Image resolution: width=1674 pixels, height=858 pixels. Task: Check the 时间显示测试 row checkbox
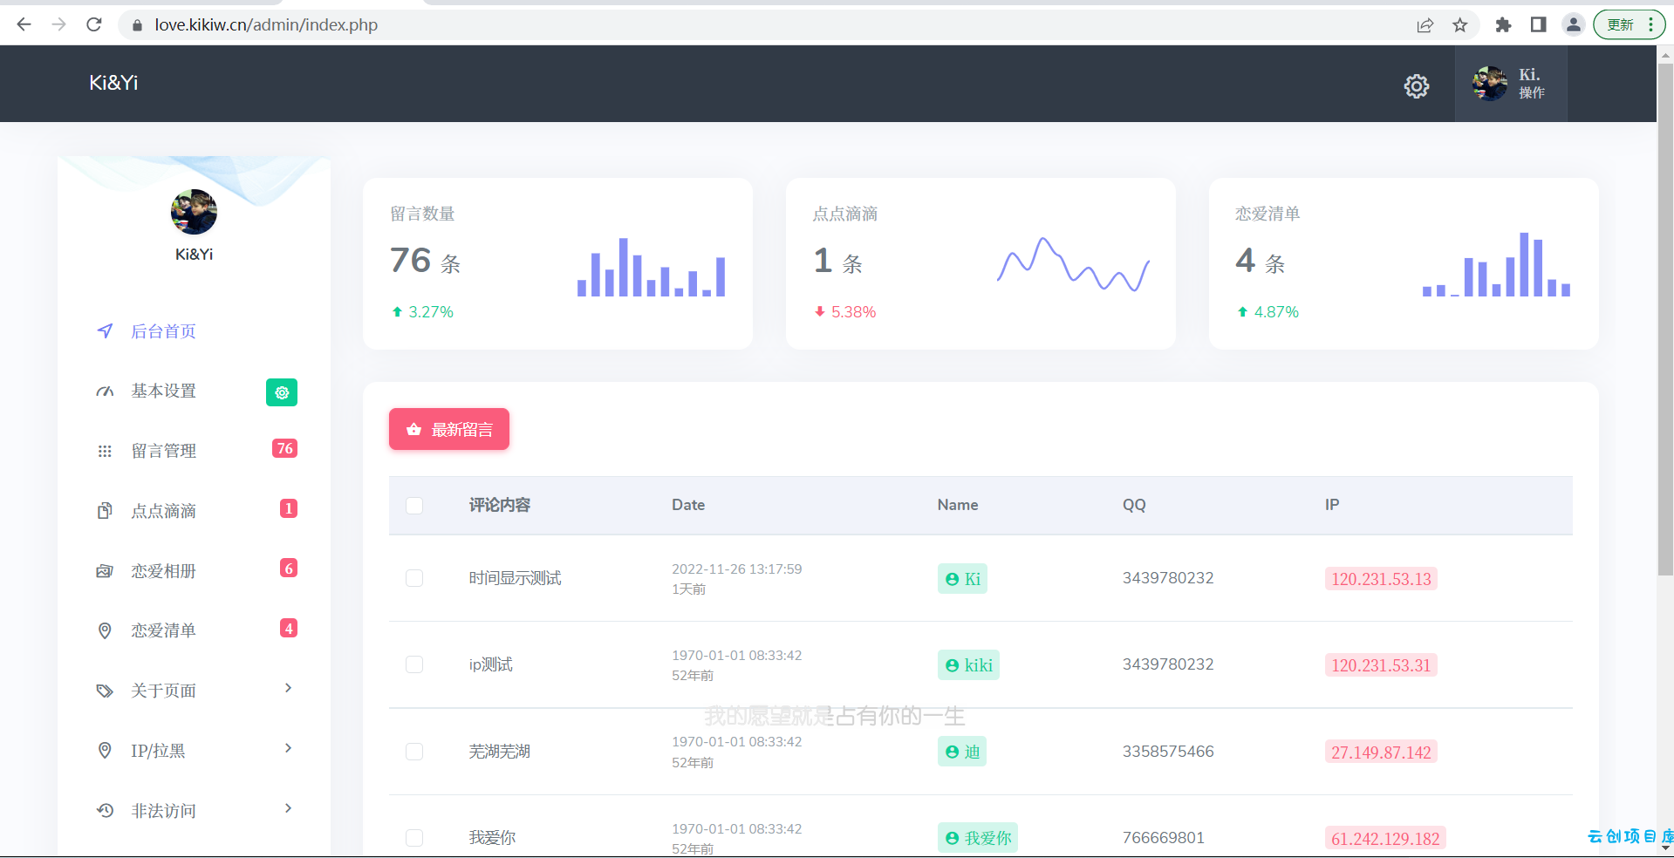(x=414, y=578)
